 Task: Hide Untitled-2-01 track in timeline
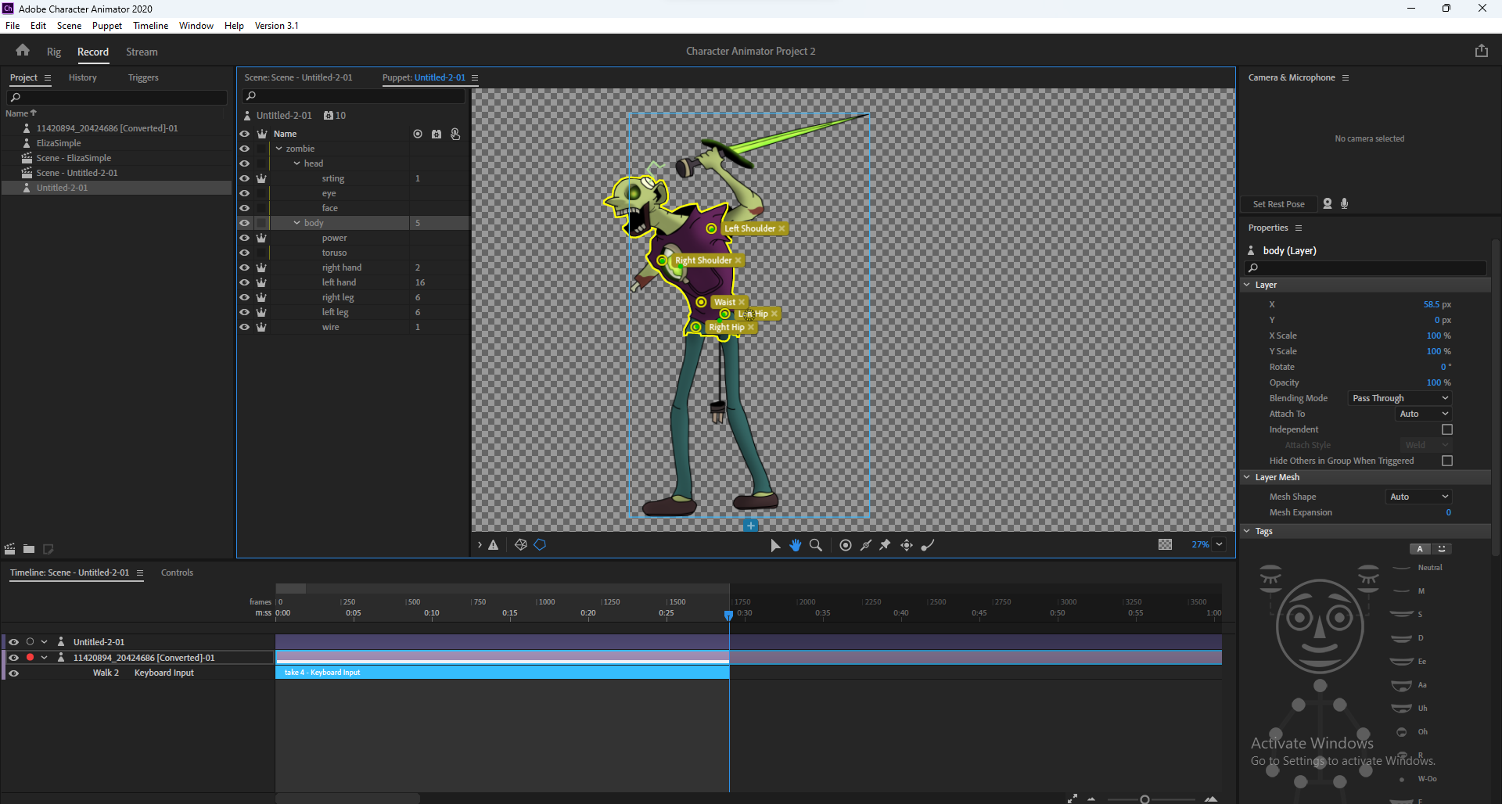[13, 642]
